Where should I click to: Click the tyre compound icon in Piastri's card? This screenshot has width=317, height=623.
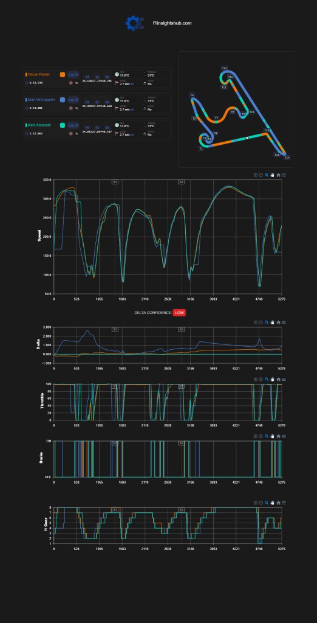tap(70, 83)
